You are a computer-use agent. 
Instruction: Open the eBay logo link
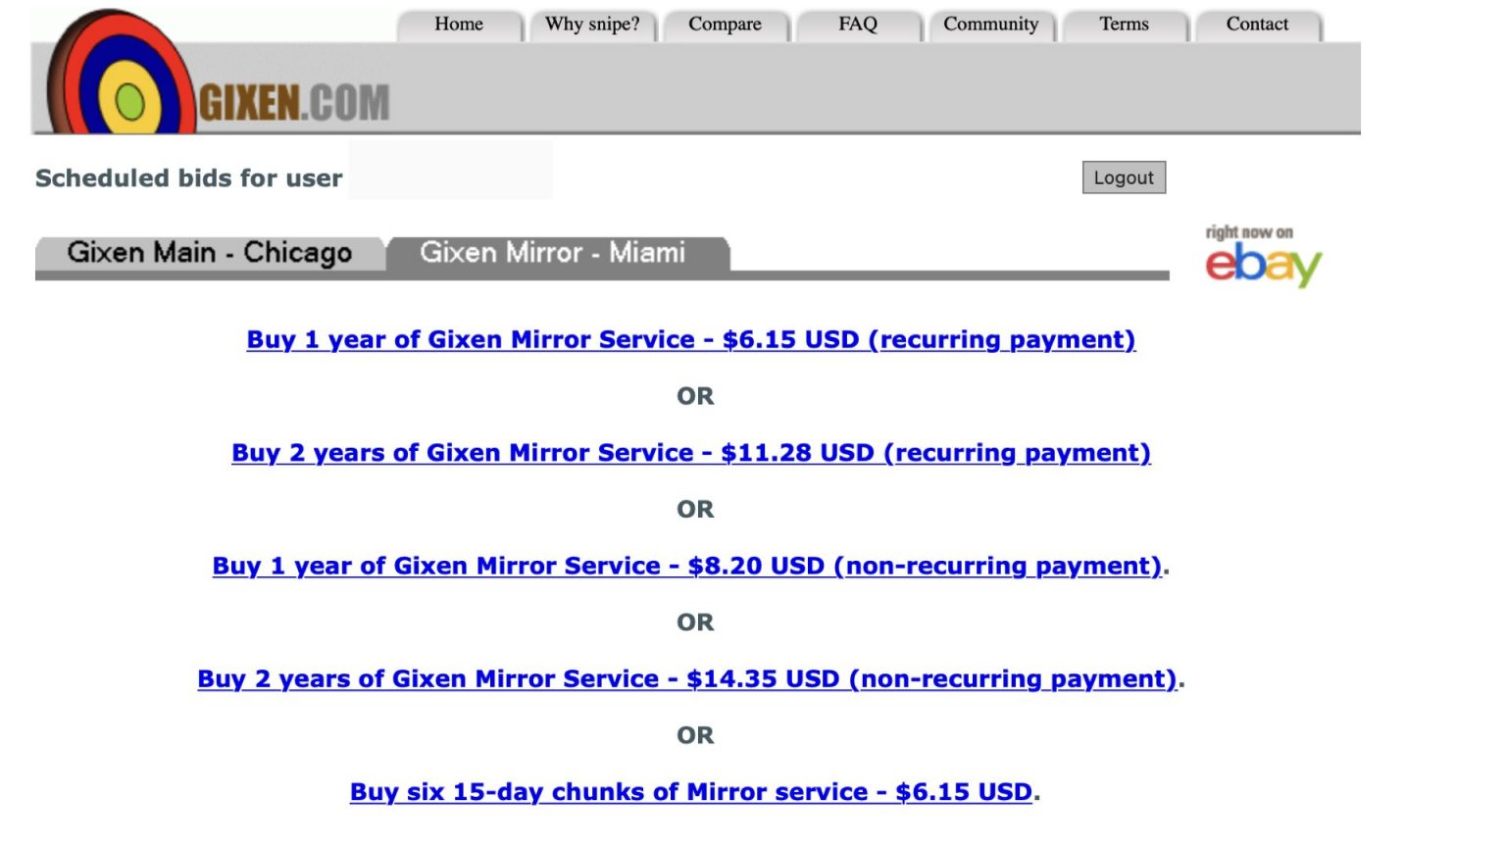coord(1263,265)
